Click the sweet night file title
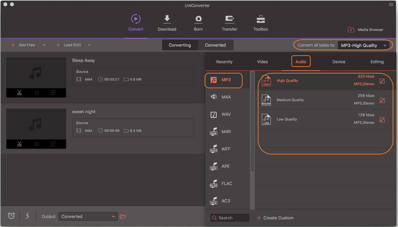 pos(83,112)
